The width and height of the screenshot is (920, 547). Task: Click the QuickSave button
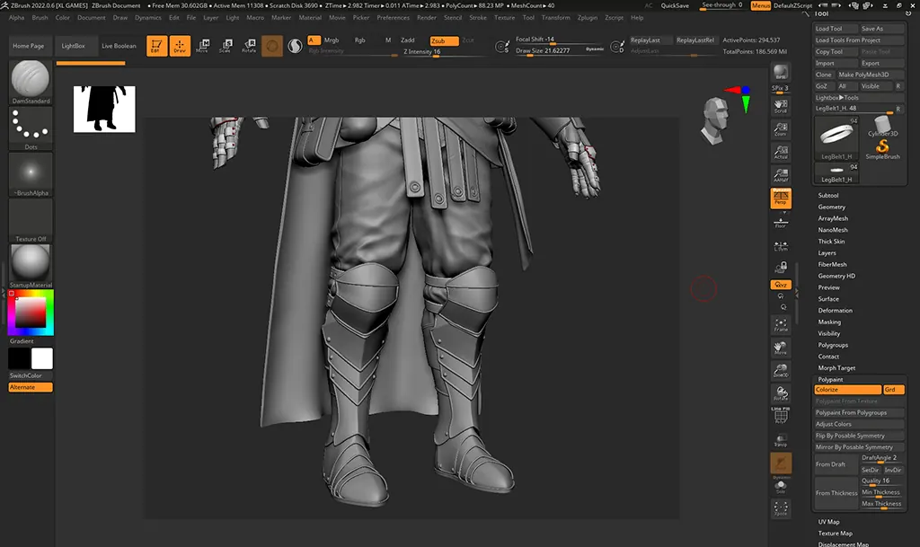click(x=675, y=5)
